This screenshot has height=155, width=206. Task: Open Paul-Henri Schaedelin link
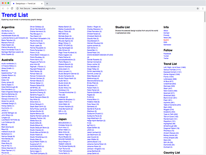click(40, 38)
